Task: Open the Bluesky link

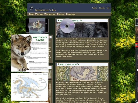Action: [102, 8]
